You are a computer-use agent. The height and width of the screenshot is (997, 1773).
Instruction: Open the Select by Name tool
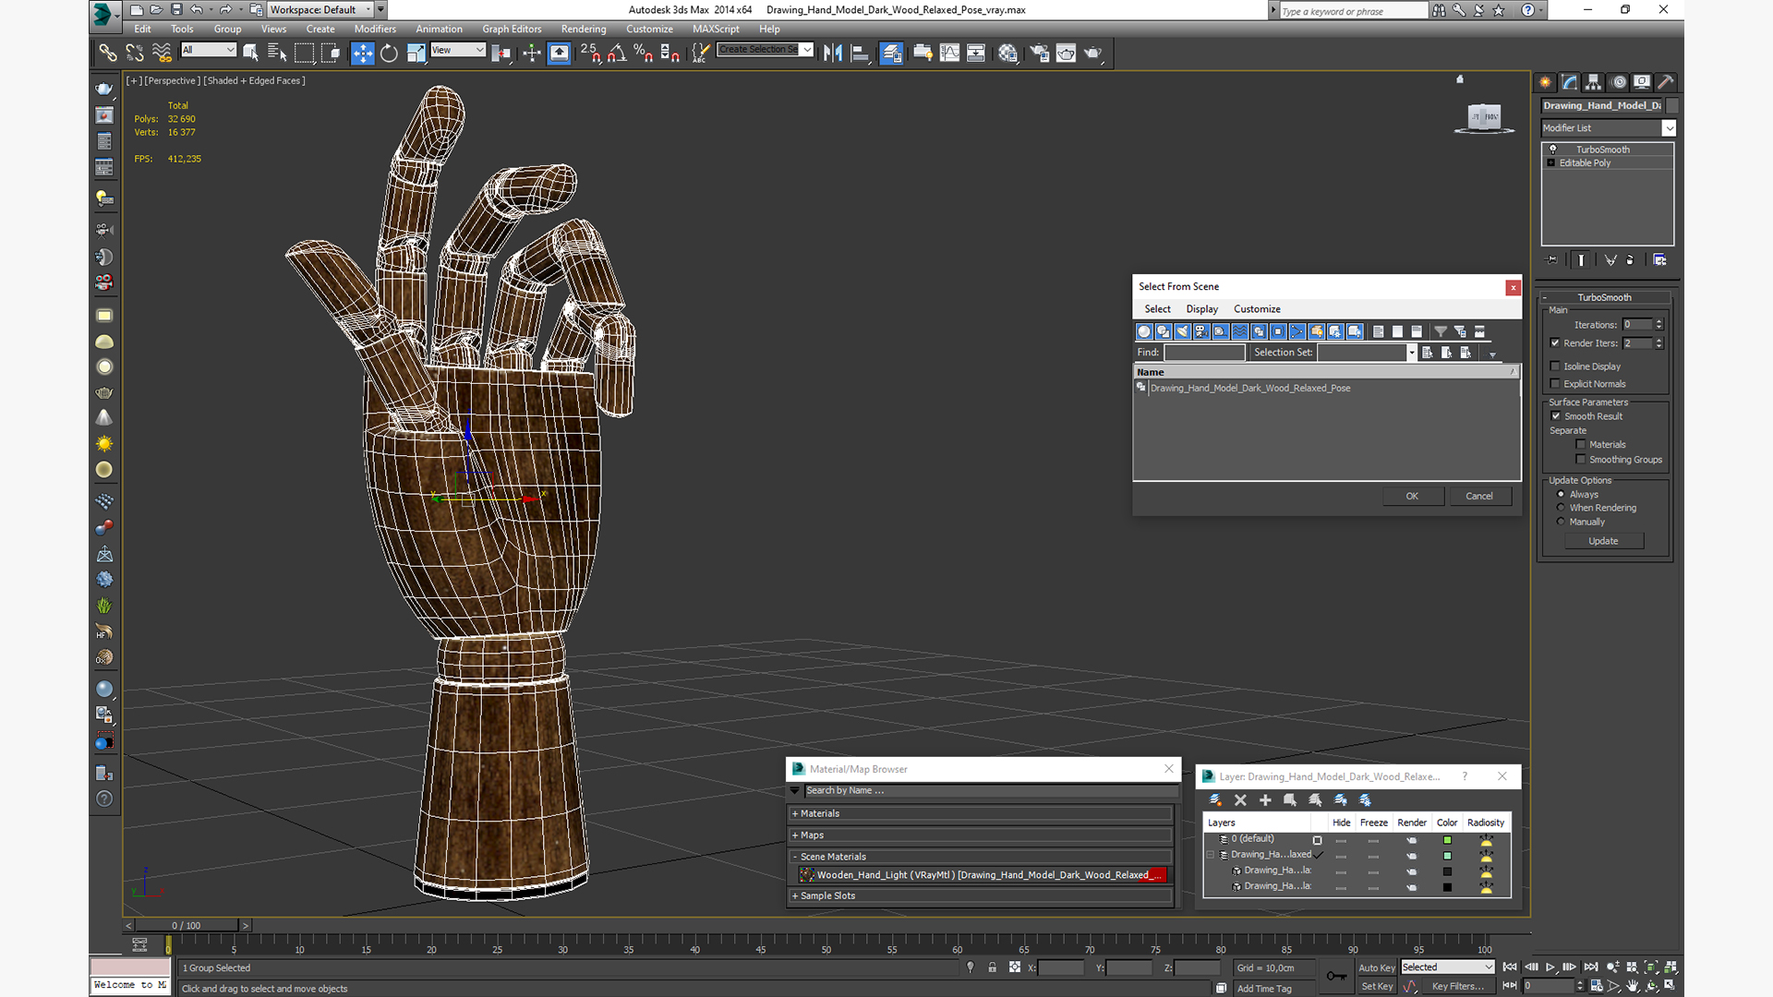click(x=277, y=53)
